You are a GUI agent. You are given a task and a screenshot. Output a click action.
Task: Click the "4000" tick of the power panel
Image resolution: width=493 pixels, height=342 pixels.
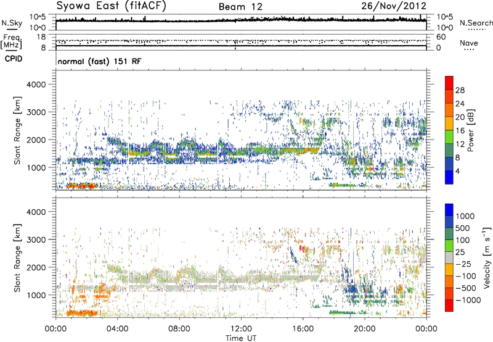tap(36, 85)
